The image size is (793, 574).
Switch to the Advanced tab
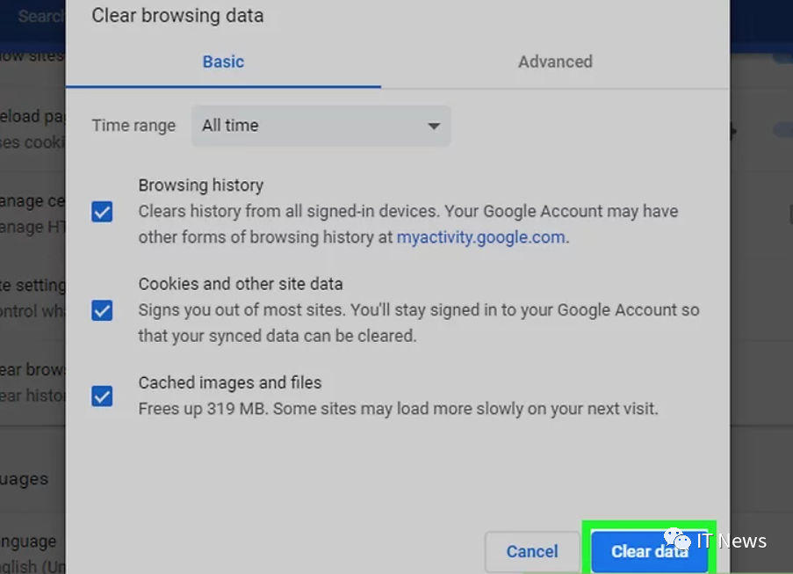tap(554, 62)
